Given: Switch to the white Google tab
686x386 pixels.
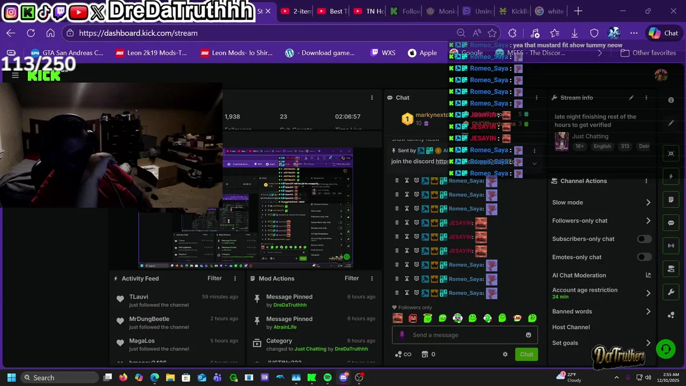Looking at the screenshot, I should click(549, 11).
